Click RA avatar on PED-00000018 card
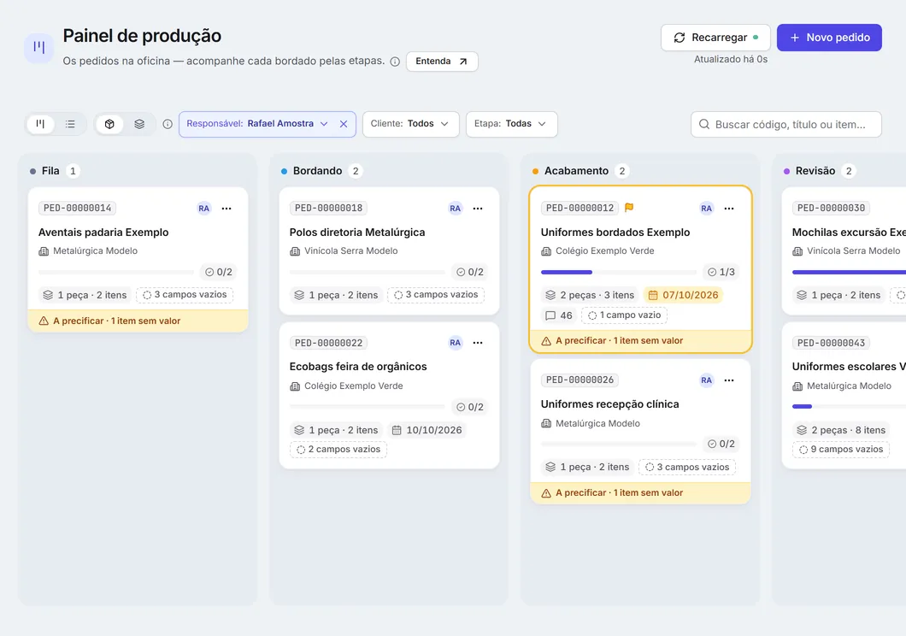The width and height of the screenshot is (906, 636). 456,208
